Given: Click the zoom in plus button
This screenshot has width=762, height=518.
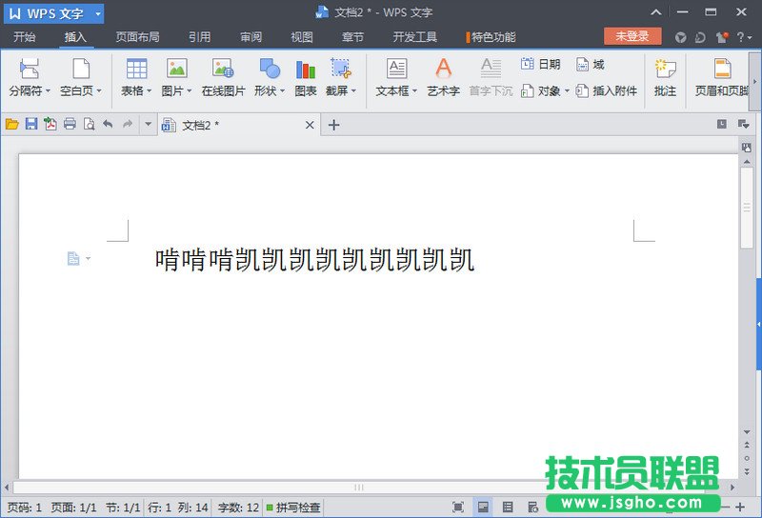Looking at the screenshot, I should click(x=740, y=508).
